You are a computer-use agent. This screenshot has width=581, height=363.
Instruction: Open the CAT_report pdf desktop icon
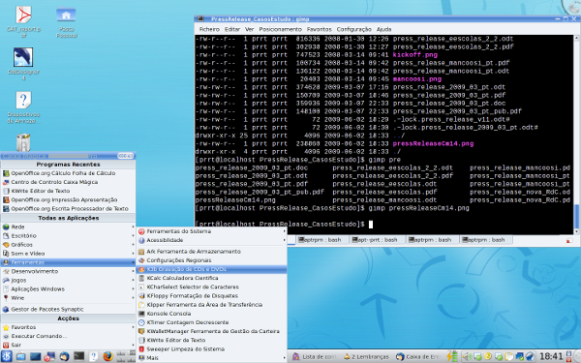click(x=23, y=21)
